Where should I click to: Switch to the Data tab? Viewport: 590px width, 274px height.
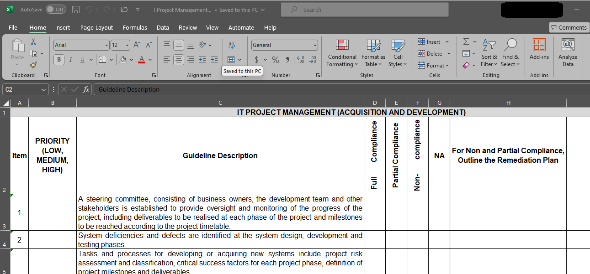(163, 27)
